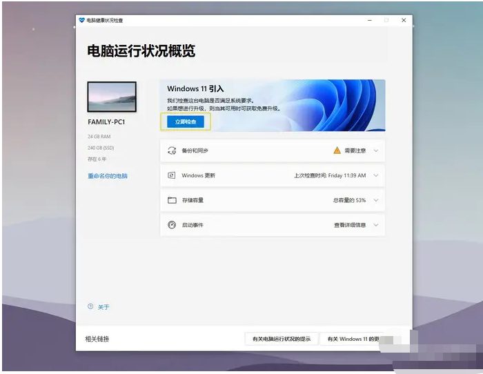Viewport: 483px width, 374px height.
Task: Click the FAMILY-PC1 computer name
Action: [106, 122]
